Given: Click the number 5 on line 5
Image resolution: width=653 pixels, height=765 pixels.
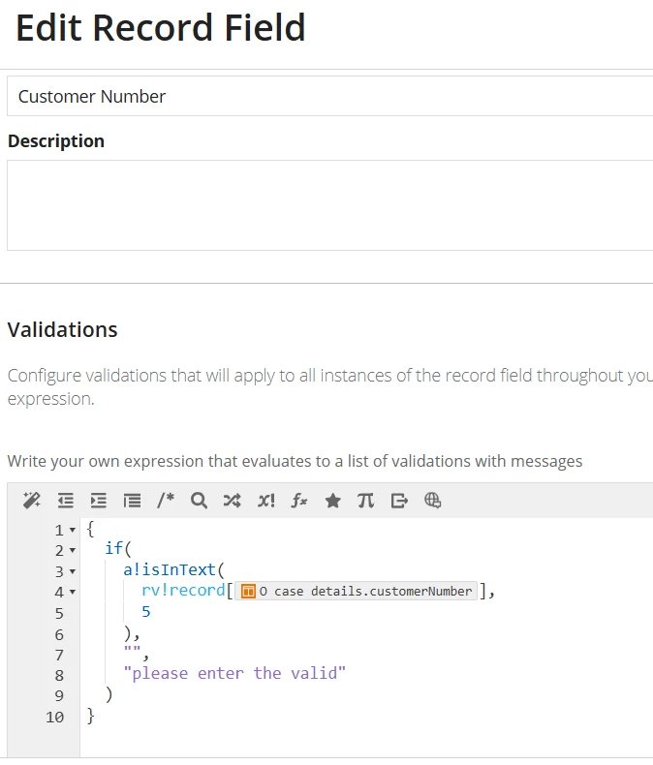Looking at the screenshot, I should coord(146,611).
